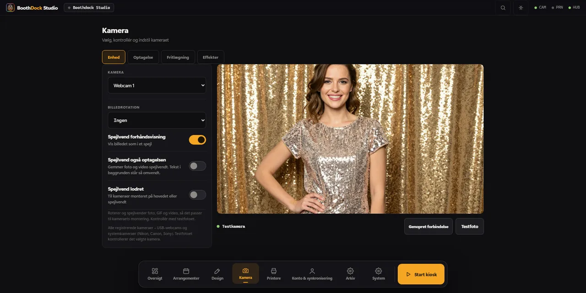Screen dimensions: 586x293
Task: Click the Boothdock Studio project chip
Action: coord(89,8)
